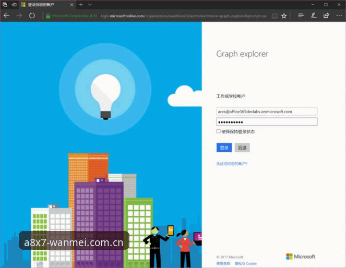Maximize the browser window
The height and width of the screenshot is (268, 346).
click(326, 5)
